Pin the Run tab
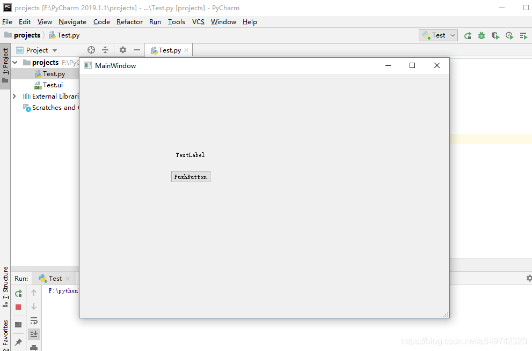The height and width of the screenshot is (351, 532). (x=18, y=342)
